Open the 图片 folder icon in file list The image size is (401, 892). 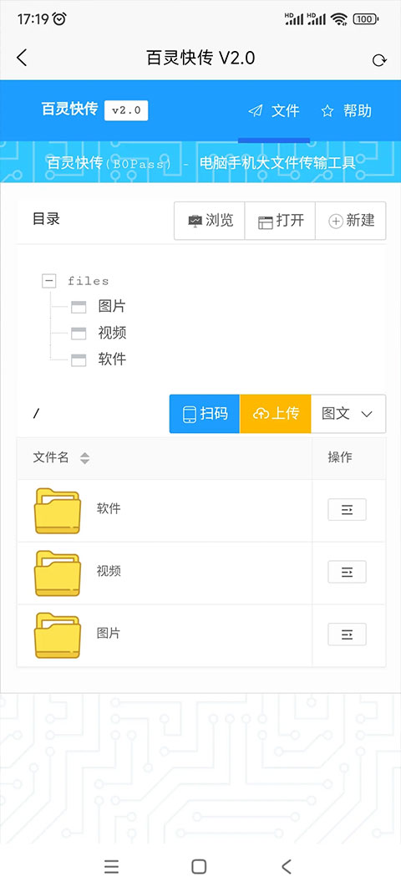coord(58,635)
